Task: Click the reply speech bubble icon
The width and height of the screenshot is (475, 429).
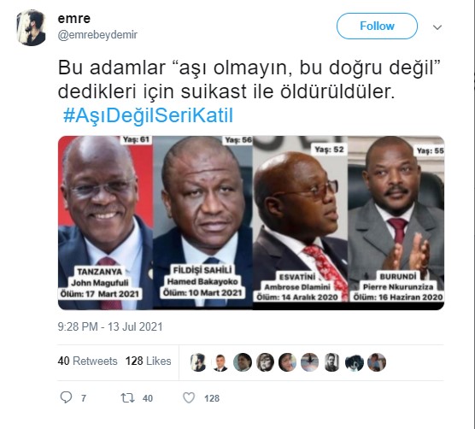Action: [x=66, y=397]
